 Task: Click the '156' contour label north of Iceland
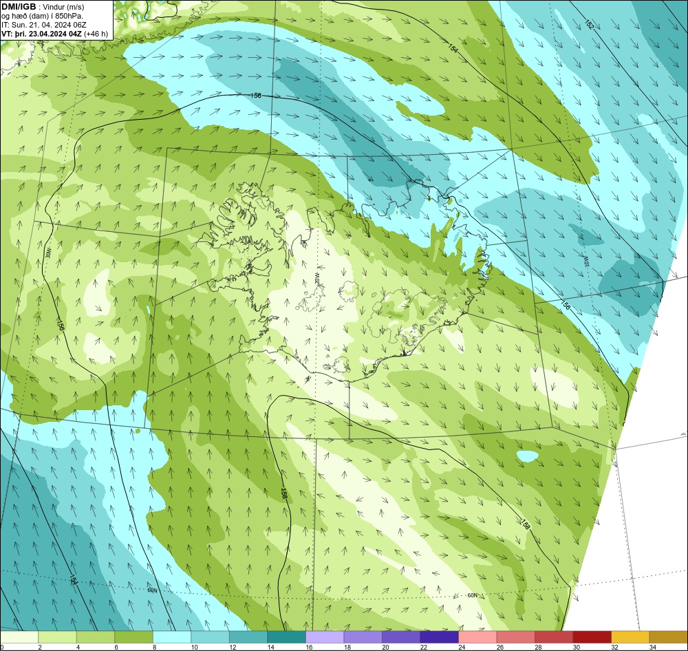[255, 95]
